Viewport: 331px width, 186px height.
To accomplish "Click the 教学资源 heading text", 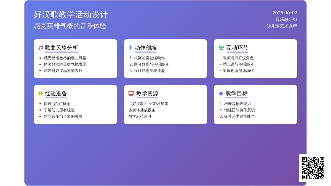I will [147, 94].
